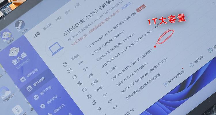Switch to the 处理器 tab
The width and height of the screenshot is (216, 115).
(47, 26)
